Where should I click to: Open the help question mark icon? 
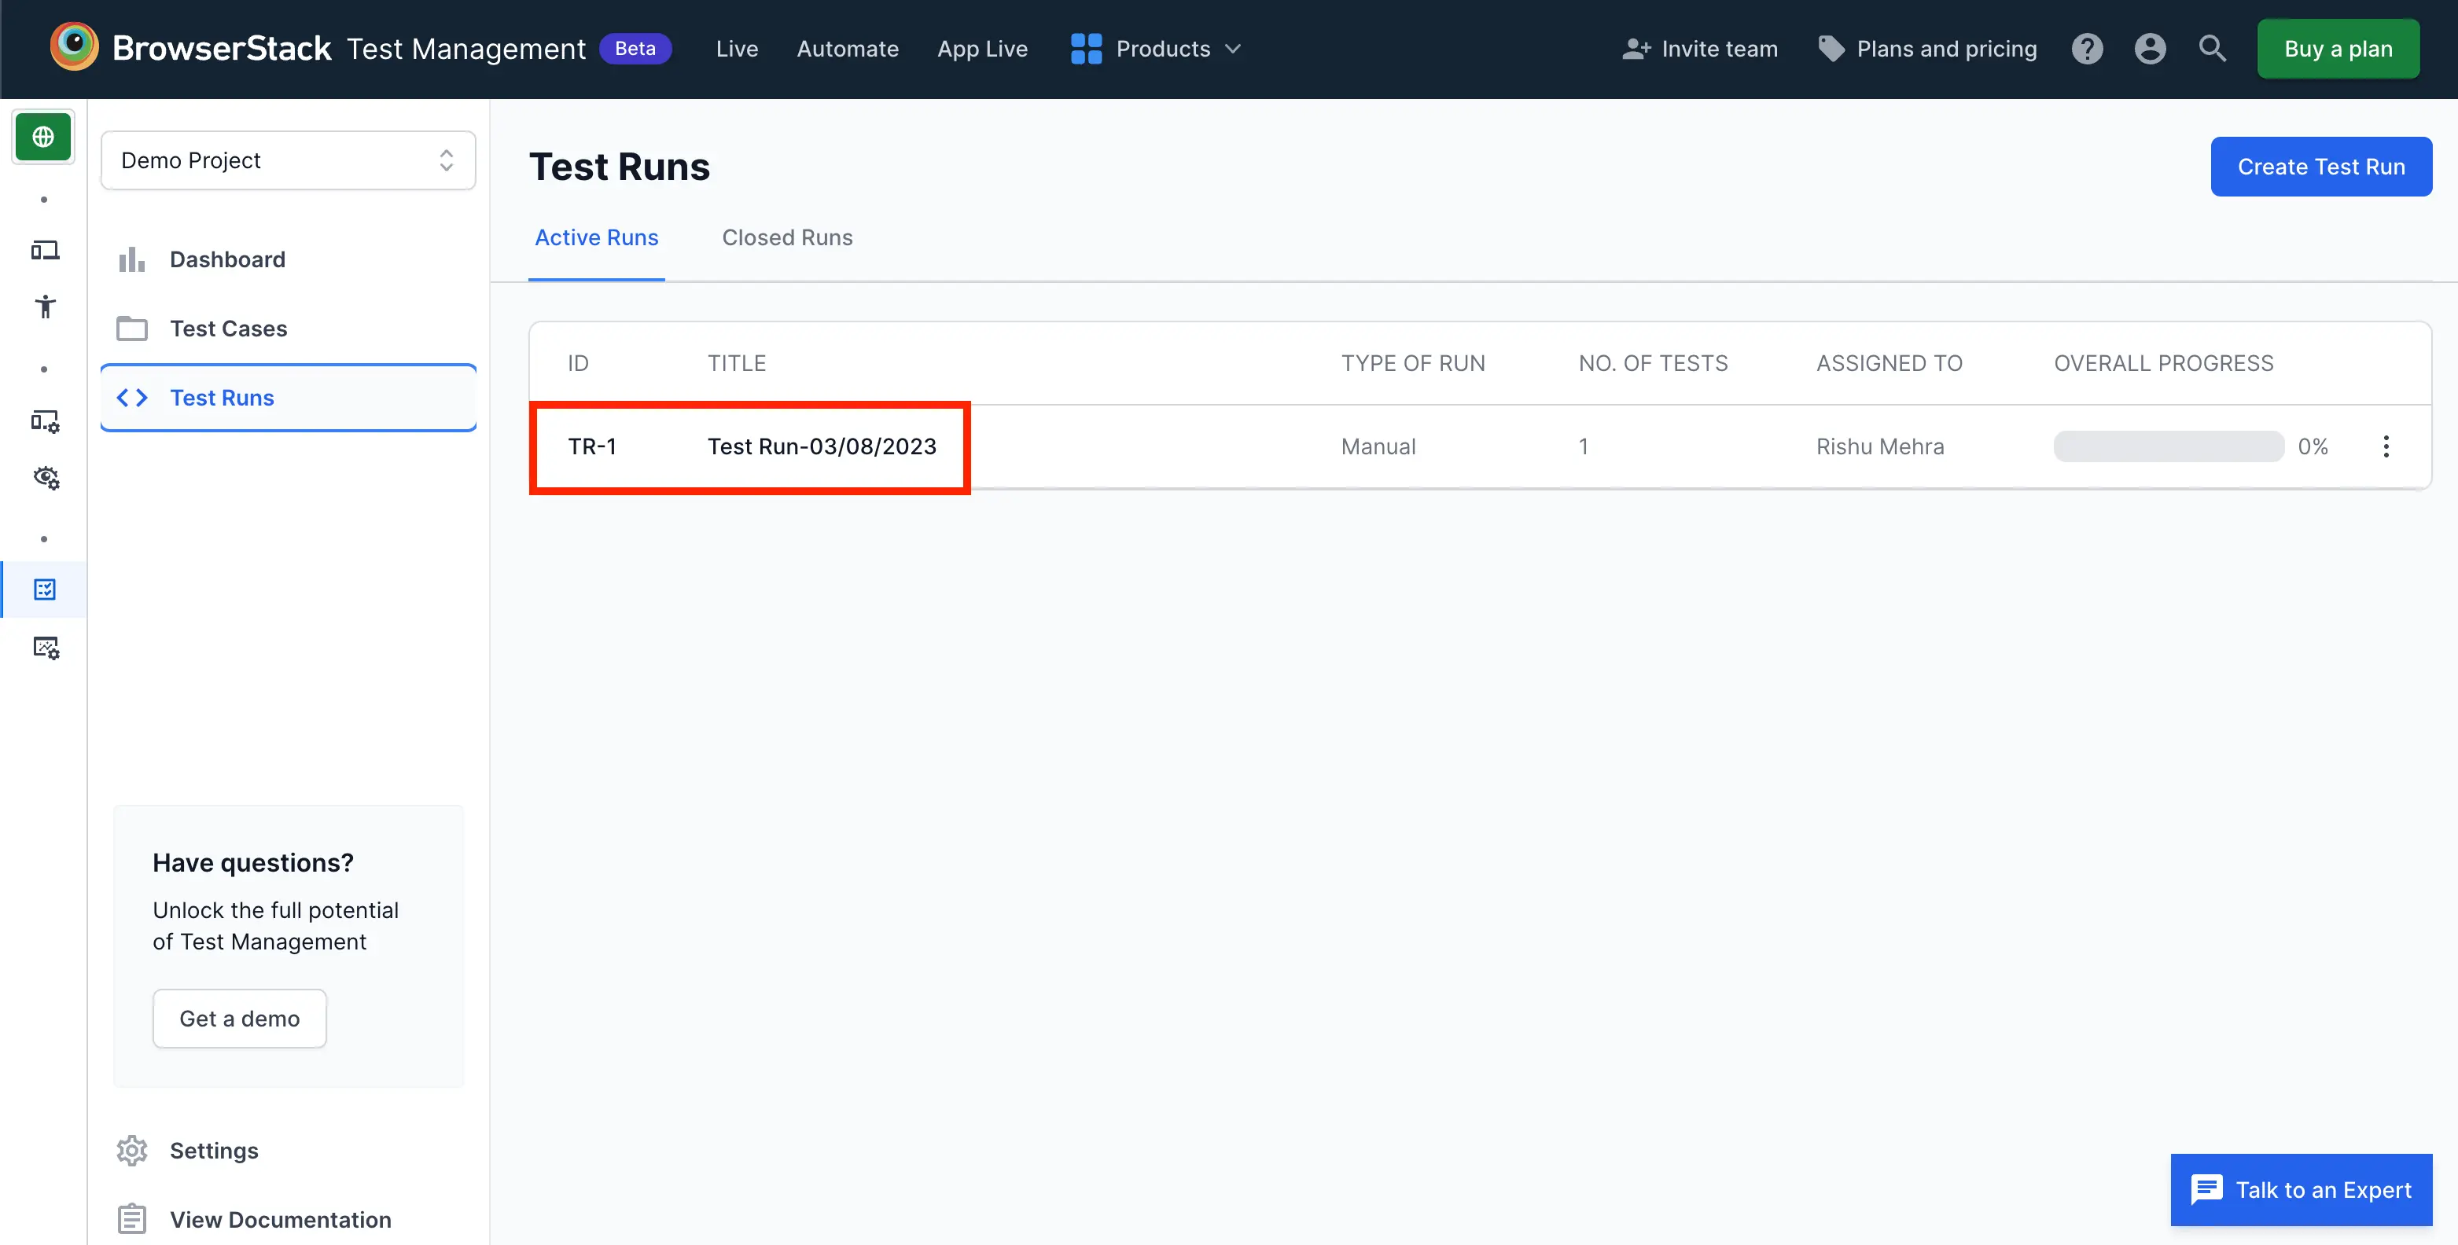click(x=2087, y=49)
